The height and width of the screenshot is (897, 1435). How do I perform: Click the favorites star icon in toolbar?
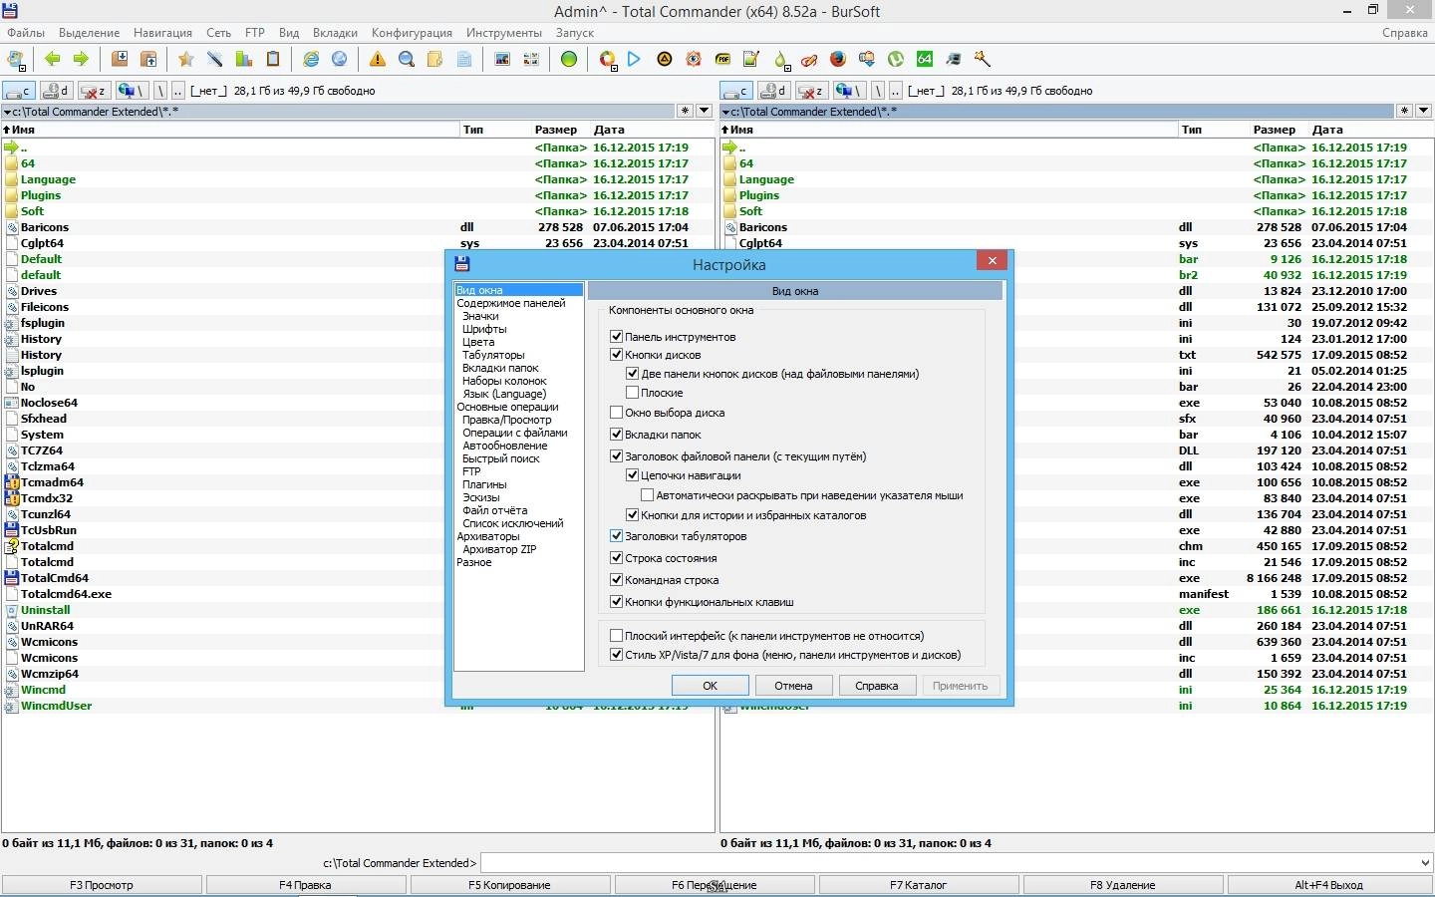[185, 59]
